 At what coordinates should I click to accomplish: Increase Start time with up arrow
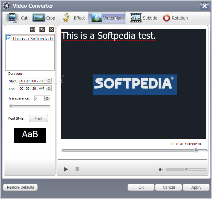[x=49, y=79]
